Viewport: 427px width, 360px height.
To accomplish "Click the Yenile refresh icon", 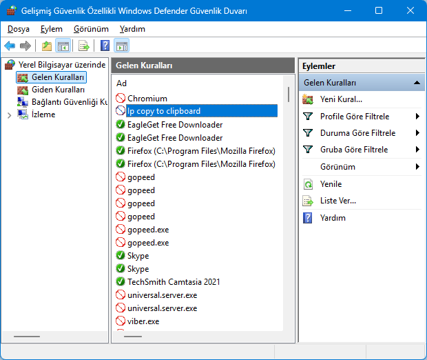I will pos(308,184).
